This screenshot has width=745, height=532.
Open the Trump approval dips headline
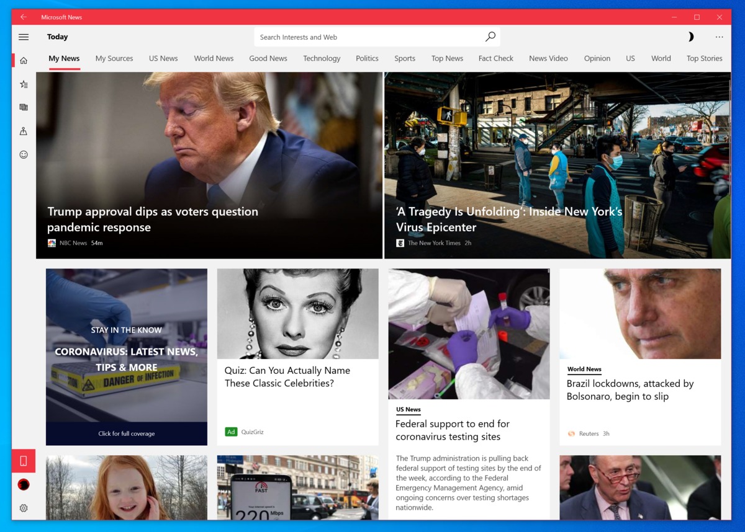coord(153,219)
